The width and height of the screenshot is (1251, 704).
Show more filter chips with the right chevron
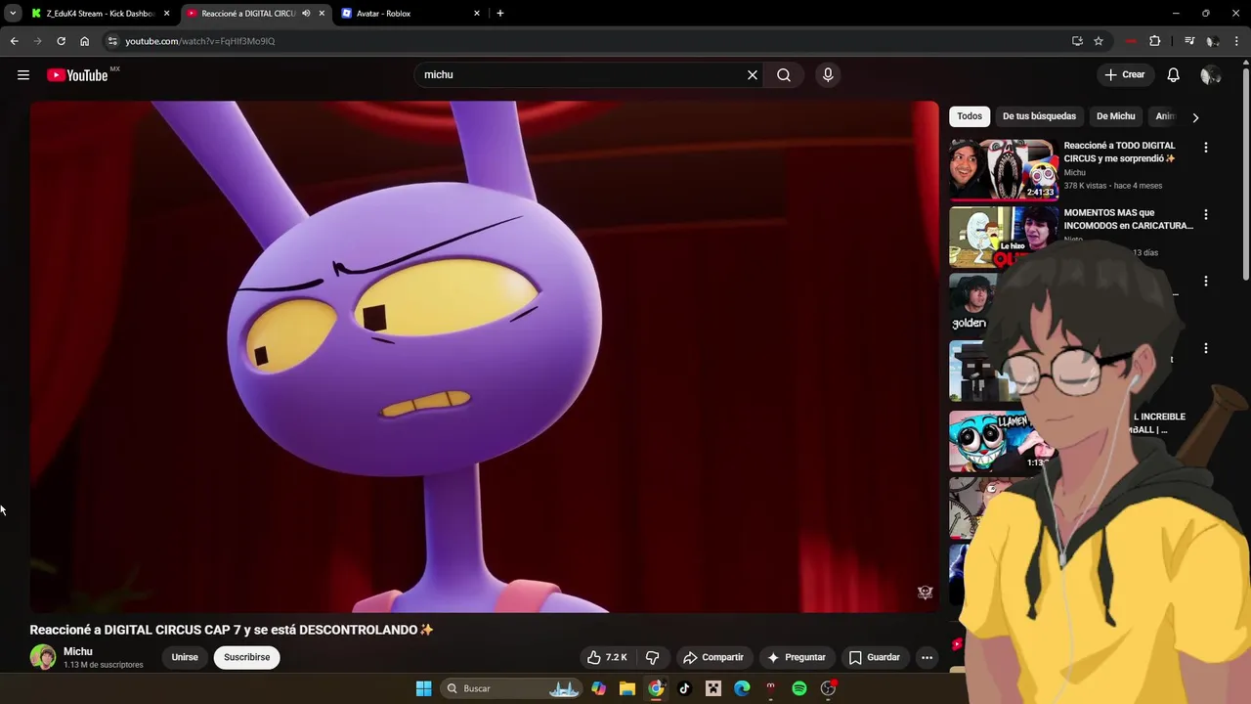(1195, 117)
